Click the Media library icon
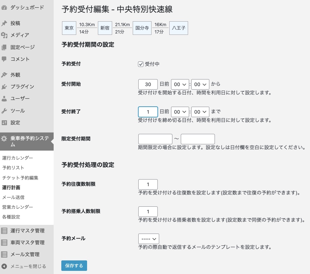310x274 pixels. pyautogui.click(x=4, y=35)
